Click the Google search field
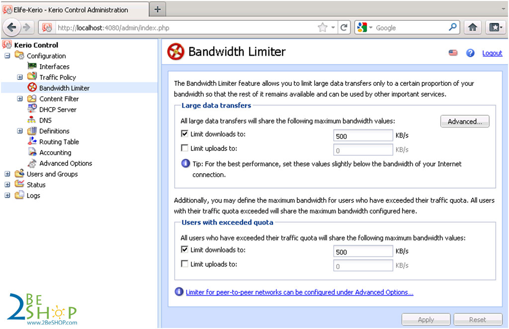The image size is (509, 329). [411, 28]
